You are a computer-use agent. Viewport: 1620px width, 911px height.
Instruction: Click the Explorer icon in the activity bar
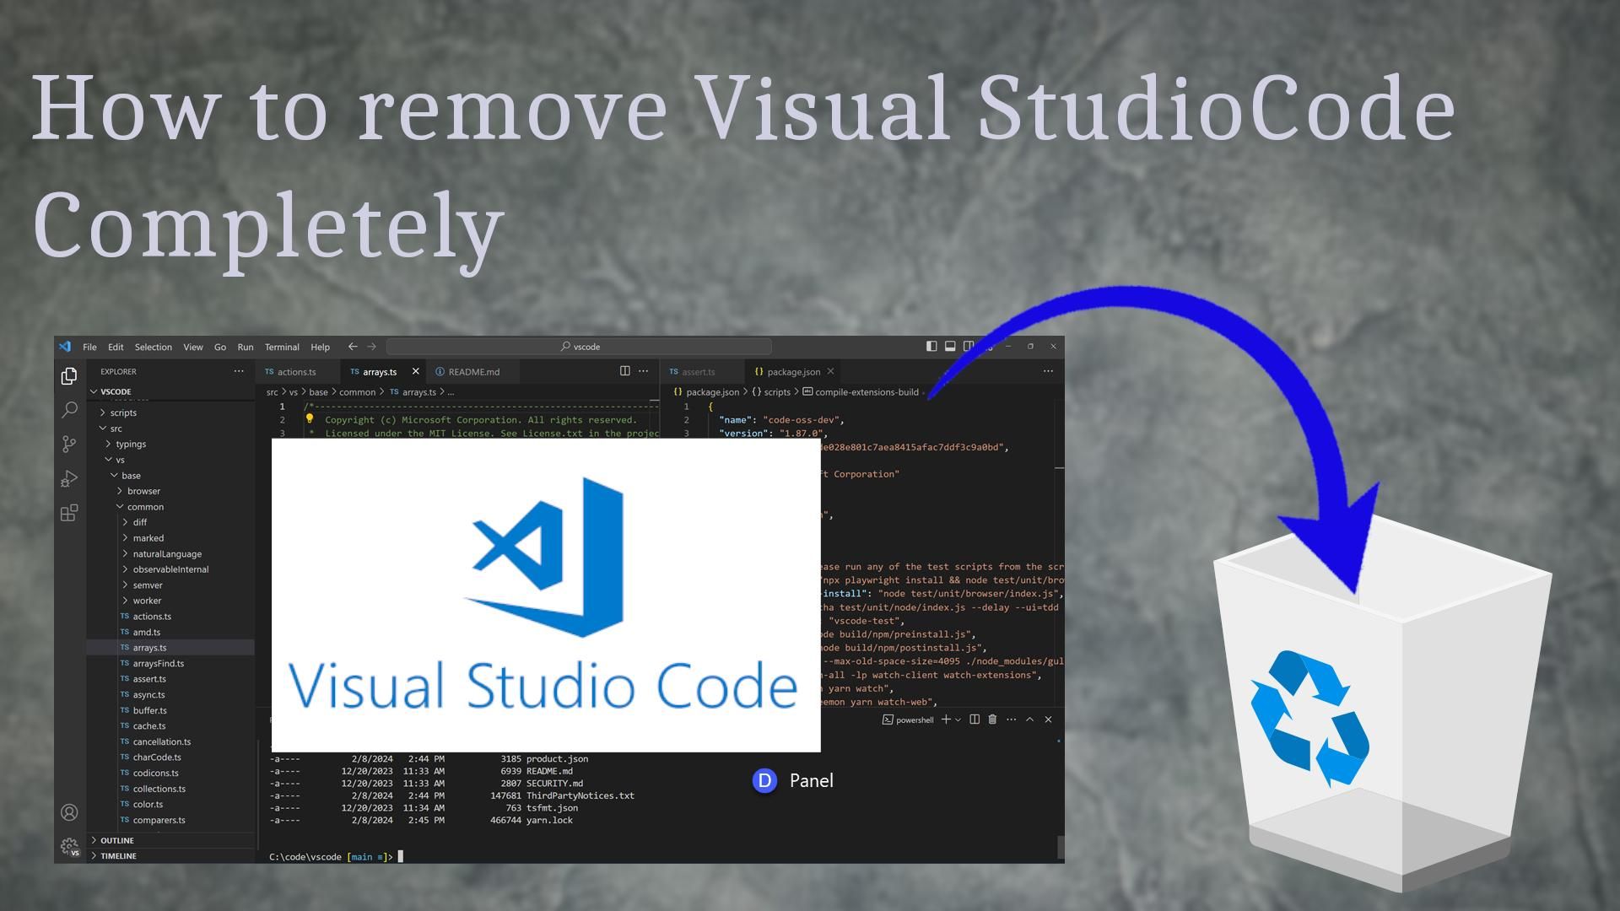pyautogui.click(x=69, y=377)
